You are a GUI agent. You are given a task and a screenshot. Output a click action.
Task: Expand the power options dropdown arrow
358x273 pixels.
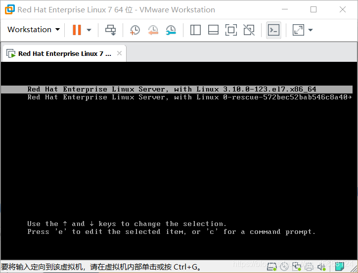click(x=89, y=30)
